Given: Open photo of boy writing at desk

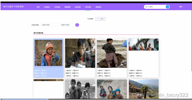Looking at the screenshot, I should 80,53.
